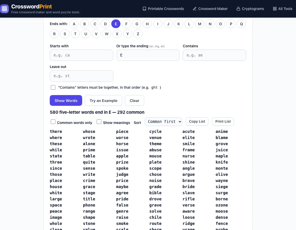Select ends-with letter Z
Screen dimensions: 296x230
(138, 34)
